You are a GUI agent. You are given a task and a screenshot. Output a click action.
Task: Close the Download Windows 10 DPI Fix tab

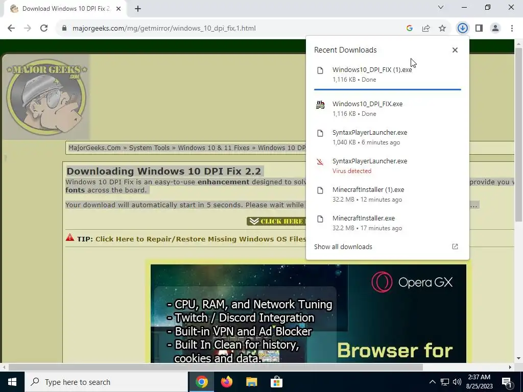pyautogui.click(x=118, y=9)
